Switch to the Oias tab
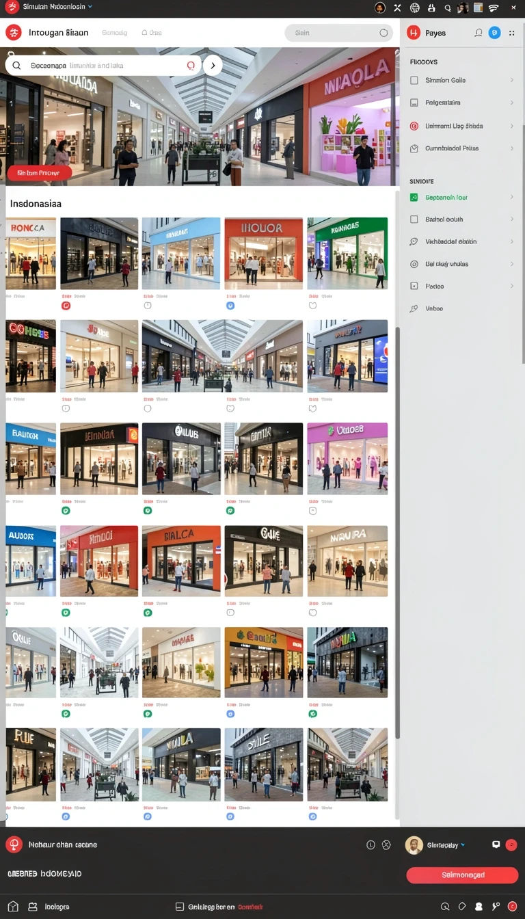This screenshot has height=919, width=525. [151, 33]
